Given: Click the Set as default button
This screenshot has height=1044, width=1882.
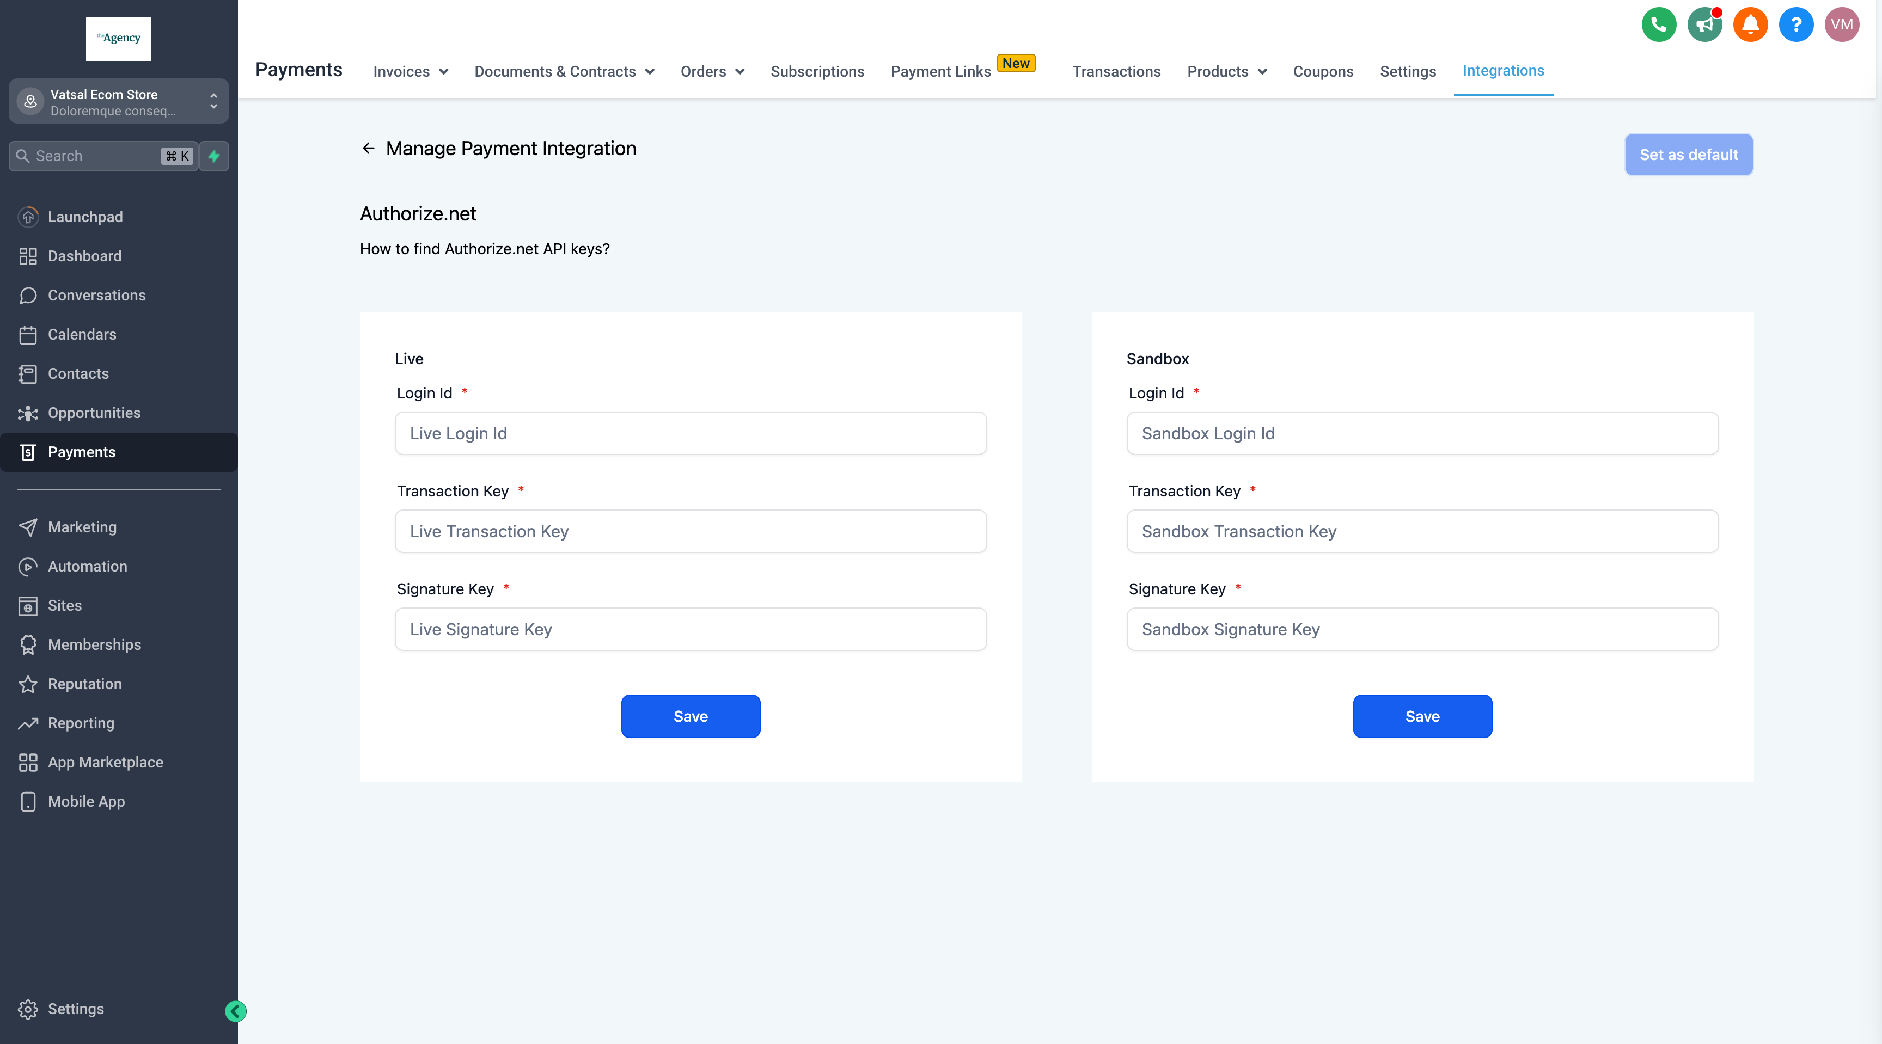Looking at the screenshot, I should click(x=1688, y=155).
